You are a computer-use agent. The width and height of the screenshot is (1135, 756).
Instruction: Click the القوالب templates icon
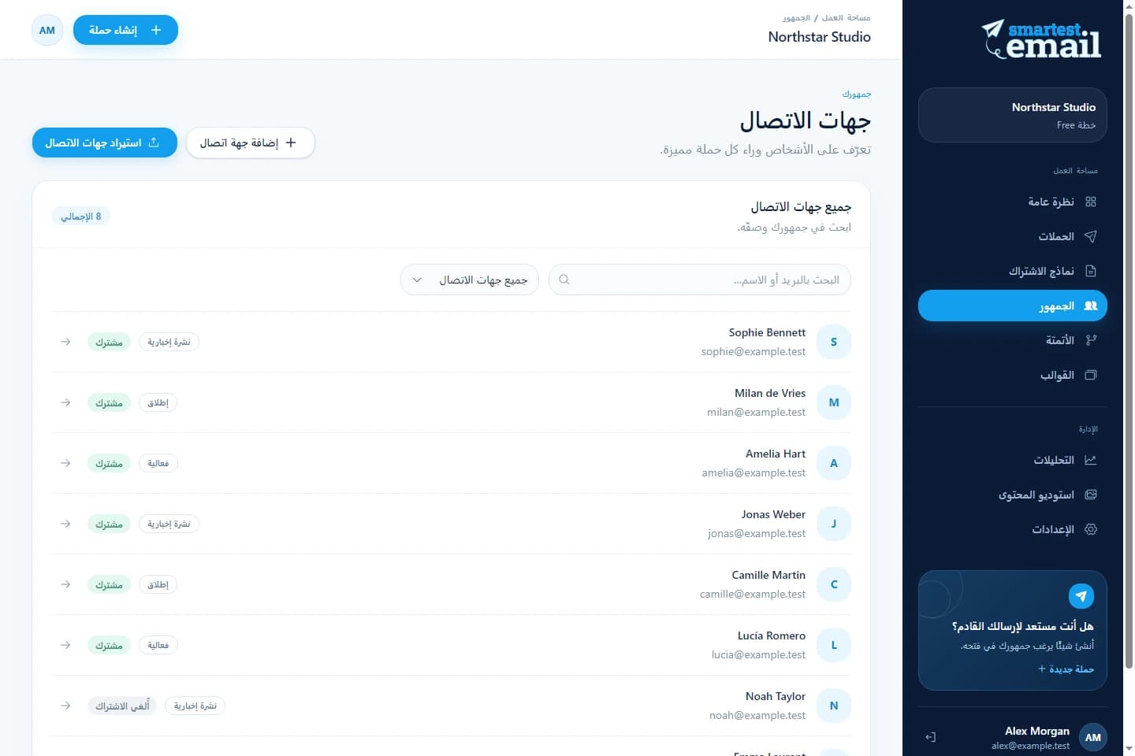1091,375
